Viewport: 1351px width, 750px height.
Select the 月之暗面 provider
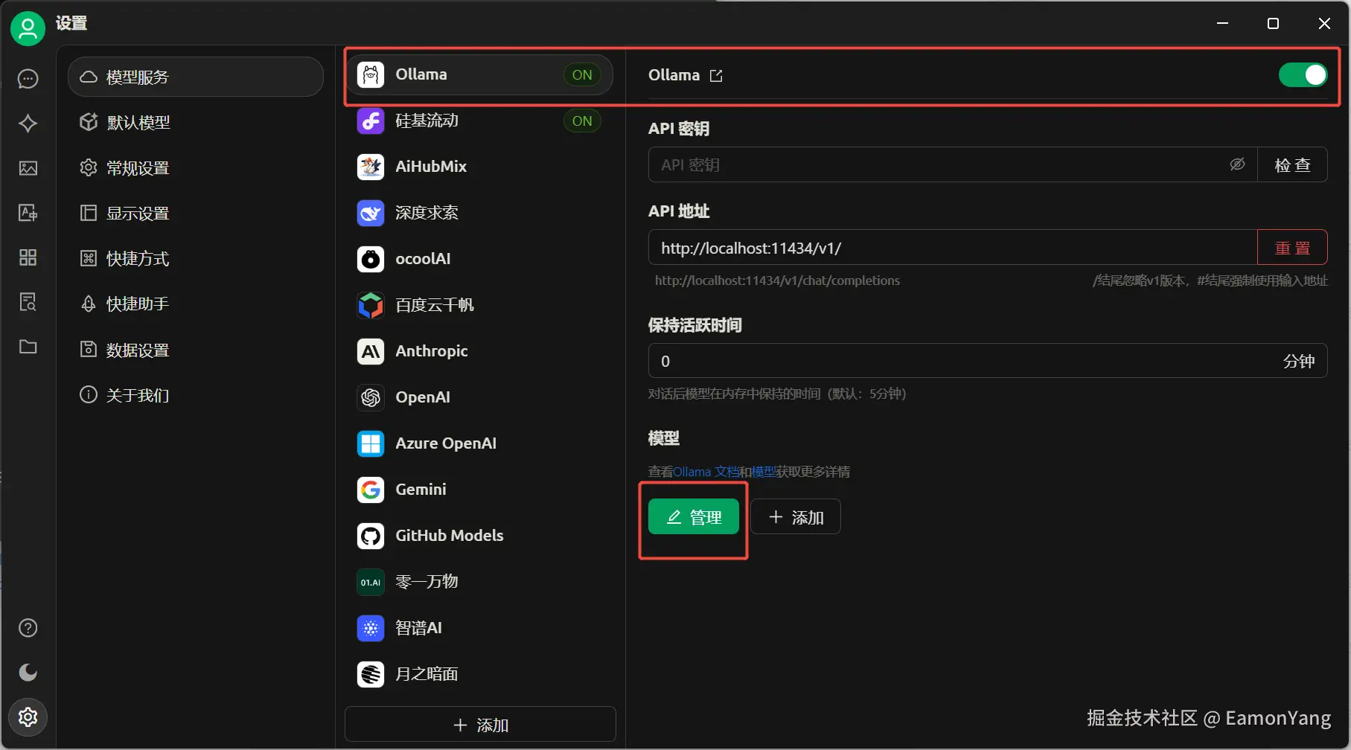tap(480, 674)
